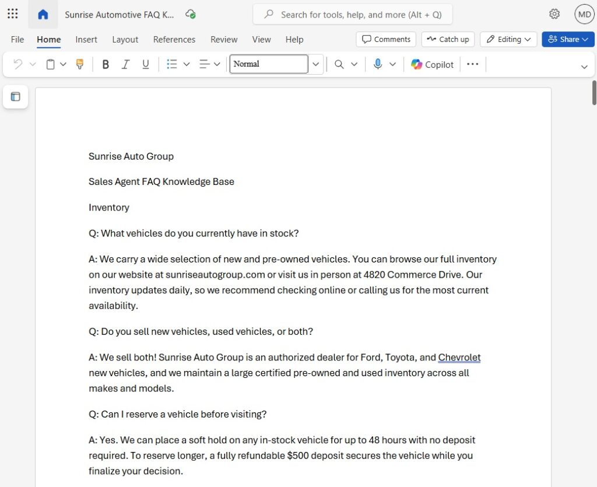Switch to the Insert tab
Image resolution: width=597 pixels, height=487 pixels.
pos(86,39)
